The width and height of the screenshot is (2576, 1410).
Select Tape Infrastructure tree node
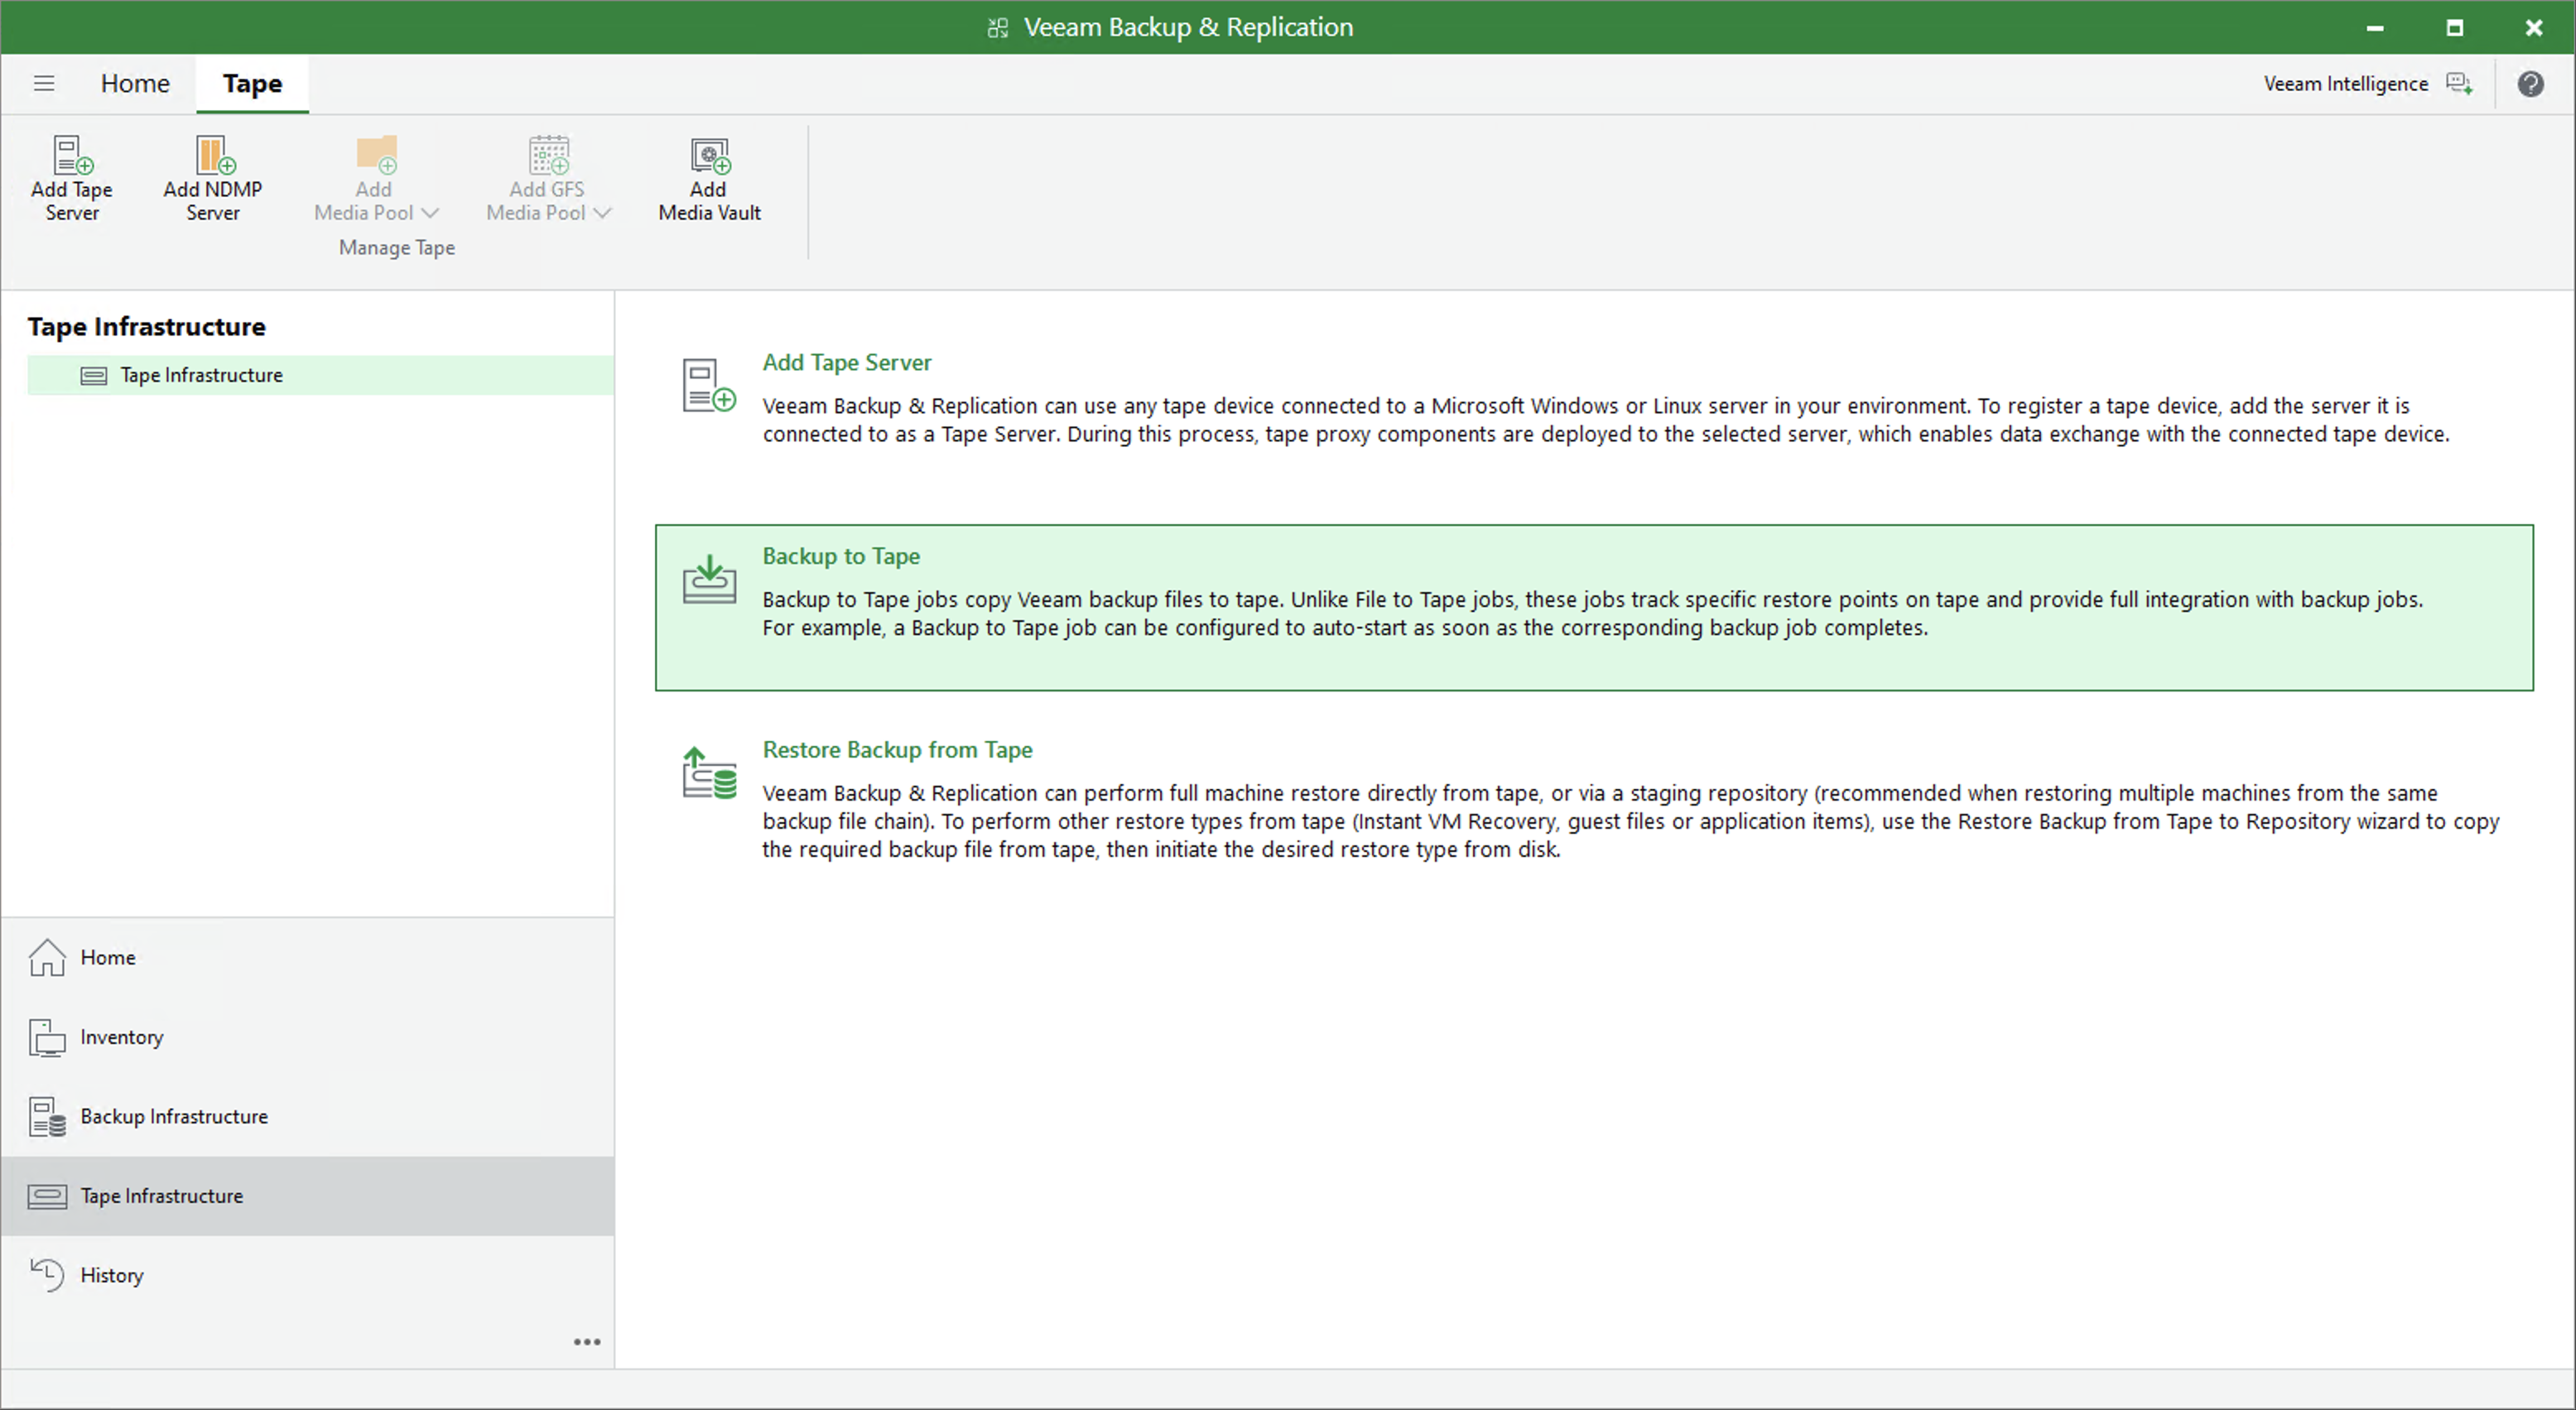click(320, 375)
